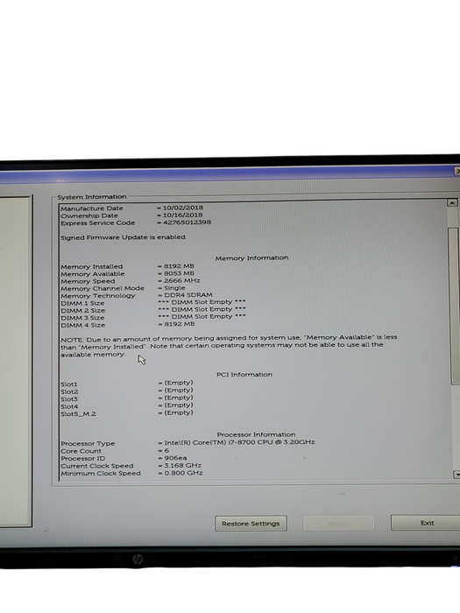Screen dimensions: 460x613
Task: Click the PCI Information heading
Action: (244, 375)
